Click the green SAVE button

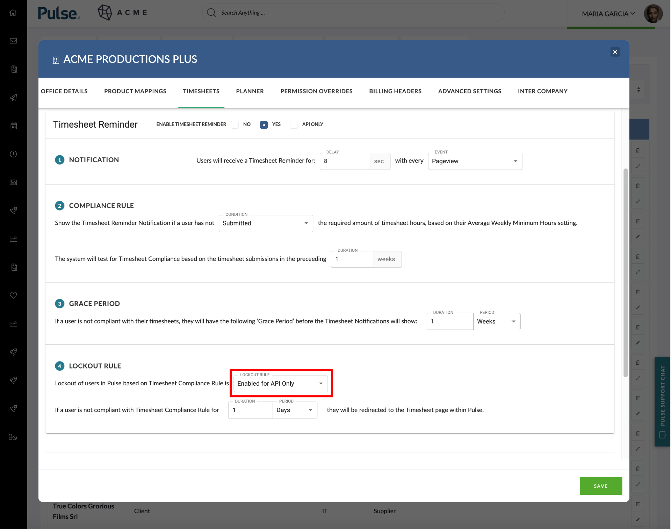[600, 486]
